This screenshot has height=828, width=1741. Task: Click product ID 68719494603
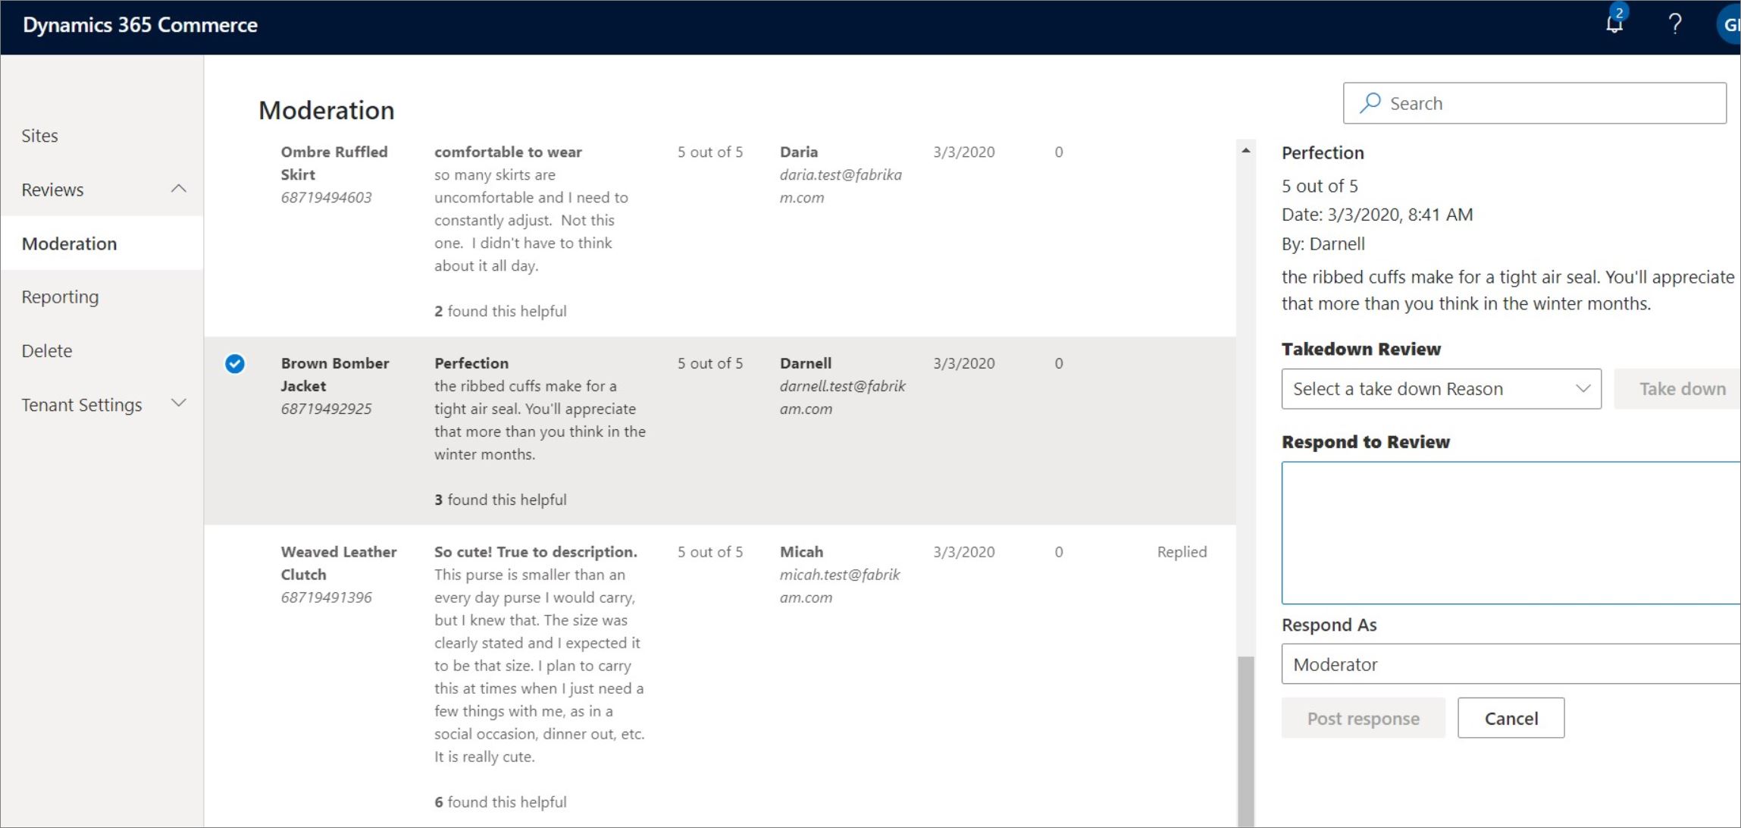(x=326, y=197)
